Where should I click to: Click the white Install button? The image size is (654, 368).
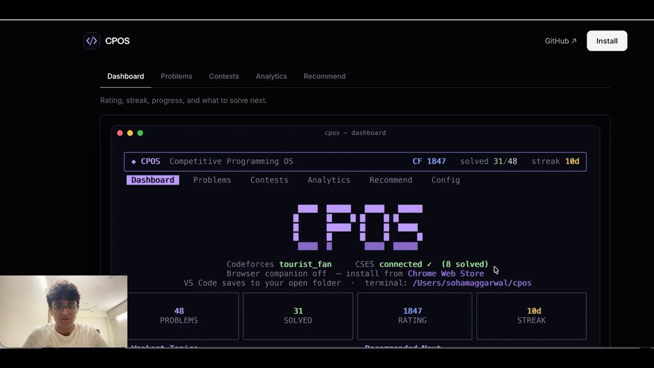[x=607, y=41]
